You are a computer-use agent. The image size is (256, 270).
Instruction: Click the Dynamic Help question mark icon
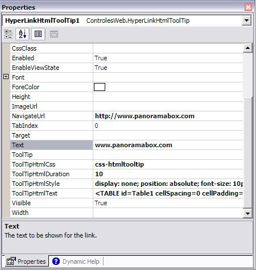56,261
